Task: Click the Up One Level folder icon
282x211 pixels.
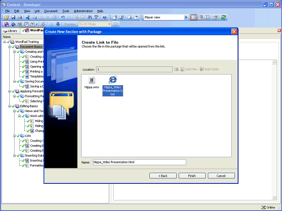Action: 176,69
